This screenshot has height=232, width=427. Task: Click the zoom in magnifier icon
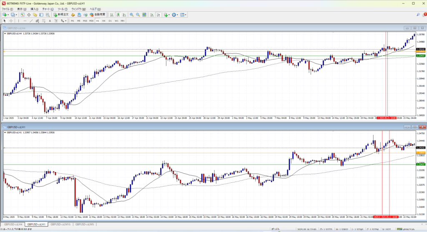pos(131,15)
